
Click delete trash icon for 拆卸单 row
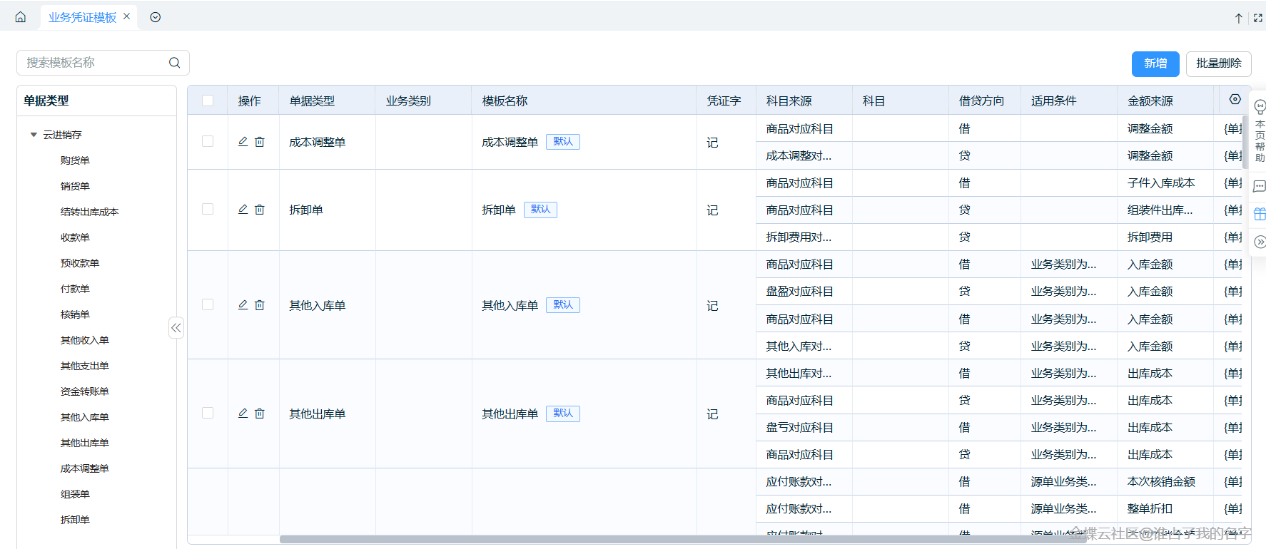pyautogui.click(x=260, y=210)
